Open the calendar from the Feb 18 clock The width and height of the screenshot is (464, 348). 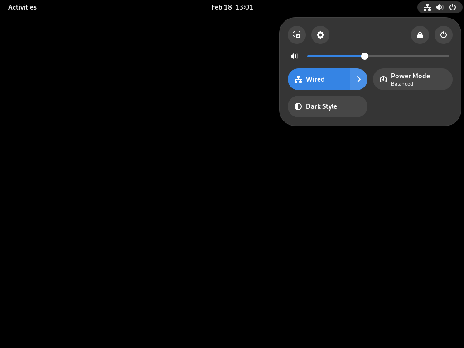(x=232, y=7)
